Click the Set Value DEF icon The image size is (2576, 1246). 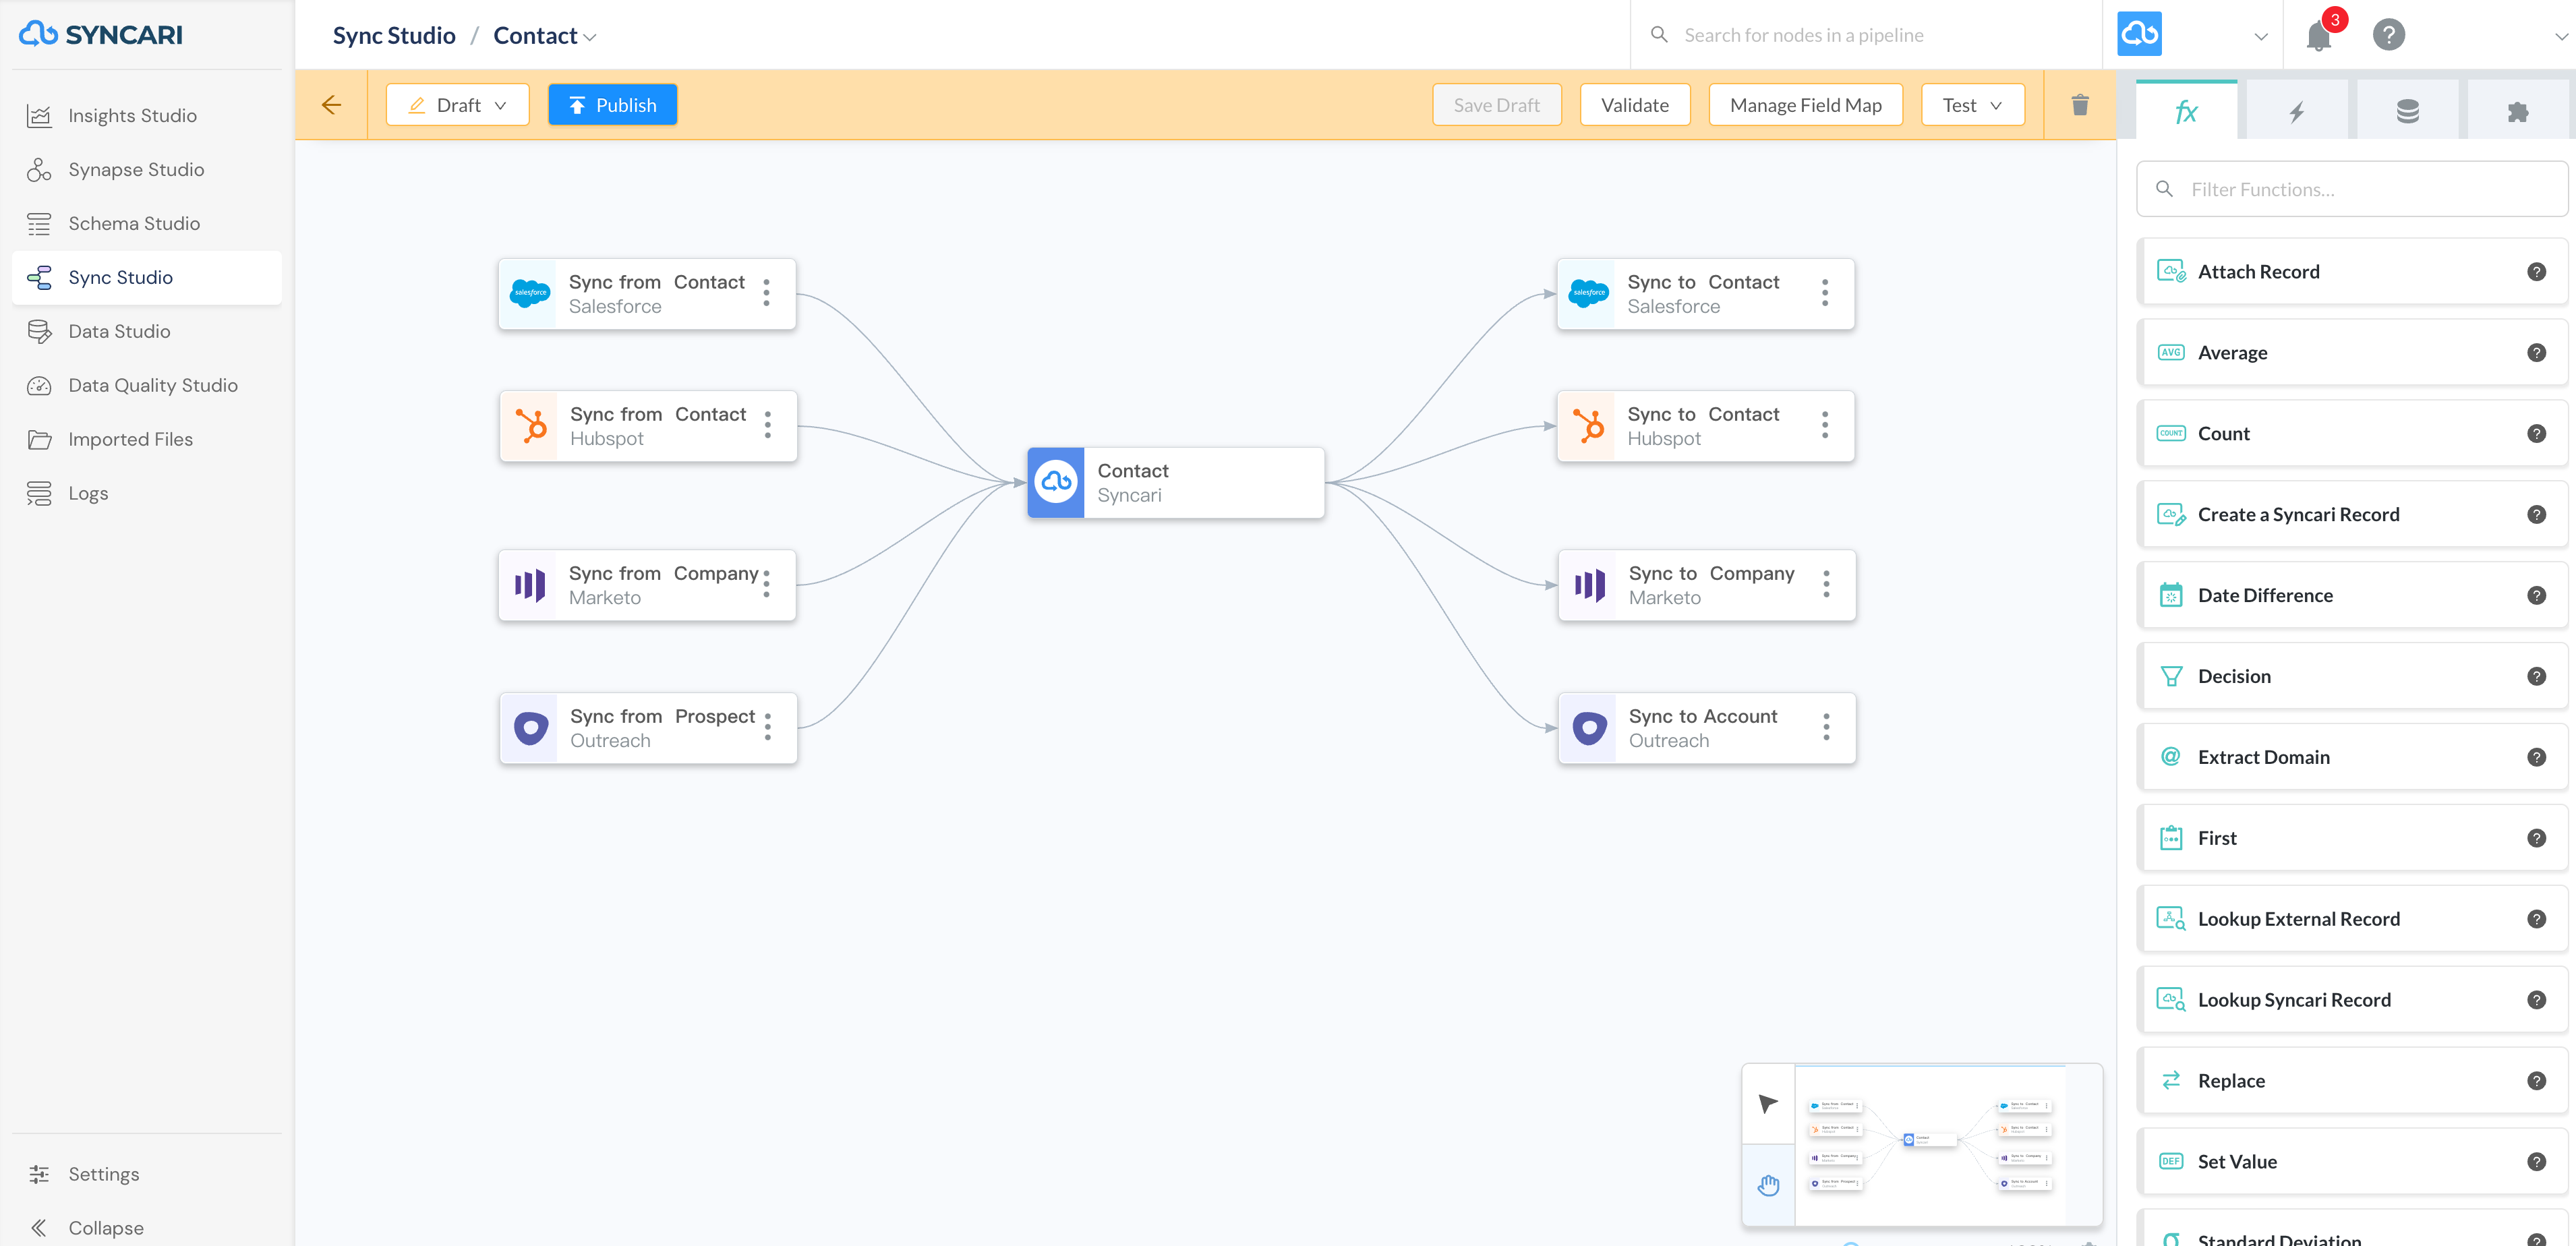(x=2171, y=1162)
